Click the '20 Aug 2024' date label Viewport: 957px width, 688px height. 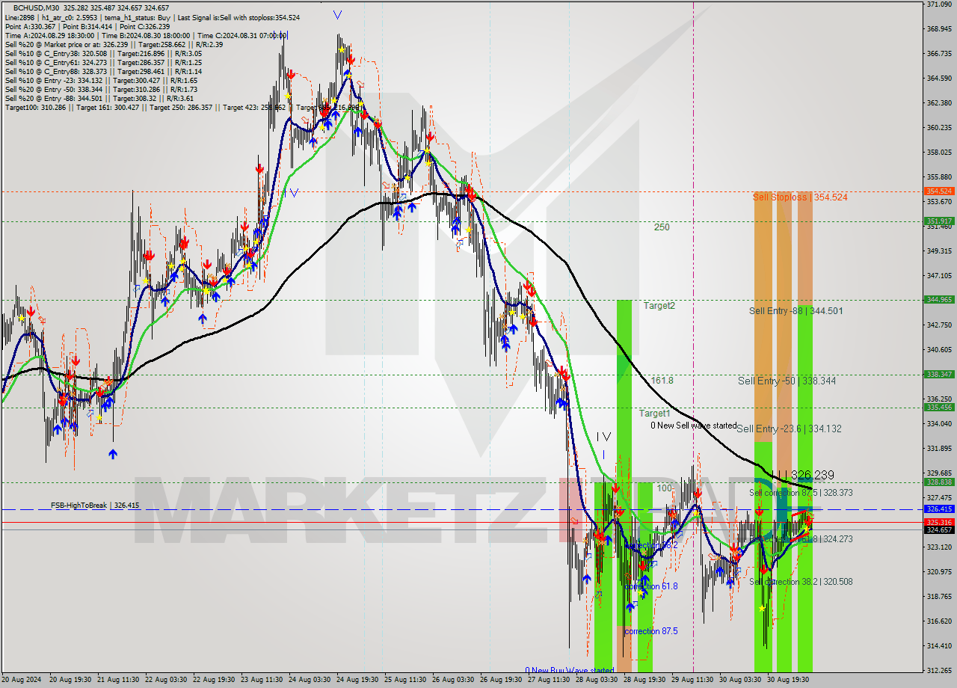[x=22, y=680]
